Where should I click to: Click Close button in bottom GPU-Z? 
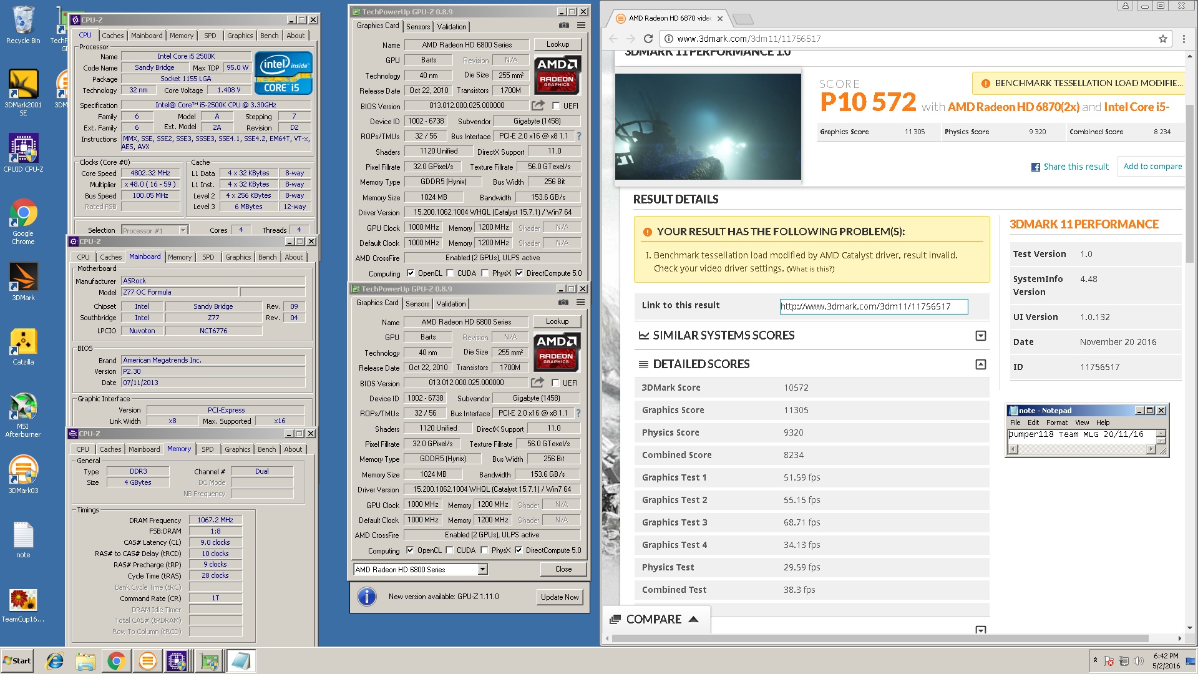coord(563,569)
